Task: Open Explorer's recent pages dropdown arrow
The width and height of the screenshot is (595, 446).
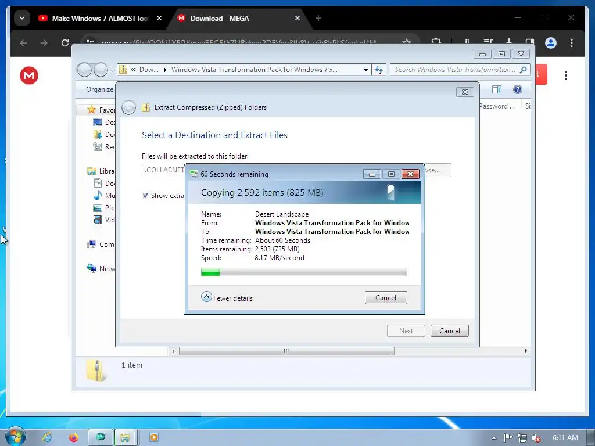Action: tap(112, 70)
